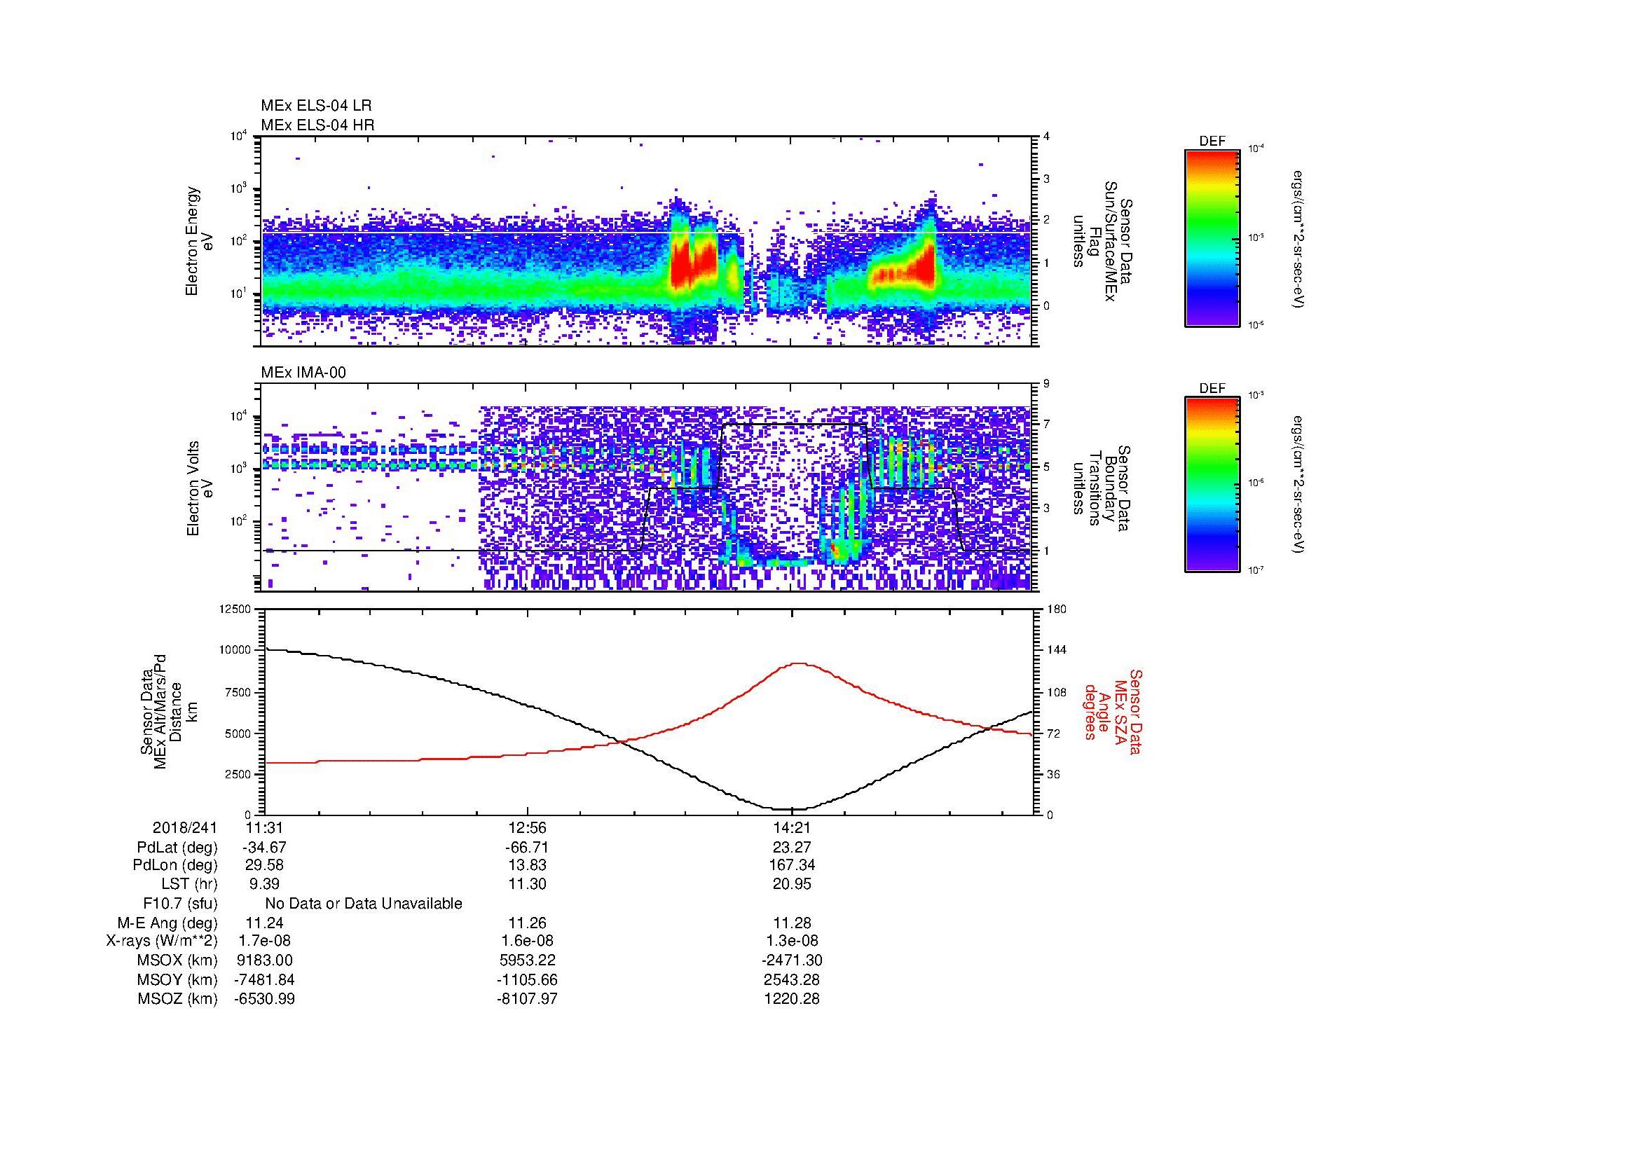The width and height of the screenshot is (1639, 1158).
Task: Click the X-rays value '1.7e-08'
Action: [x=264, y=941]
